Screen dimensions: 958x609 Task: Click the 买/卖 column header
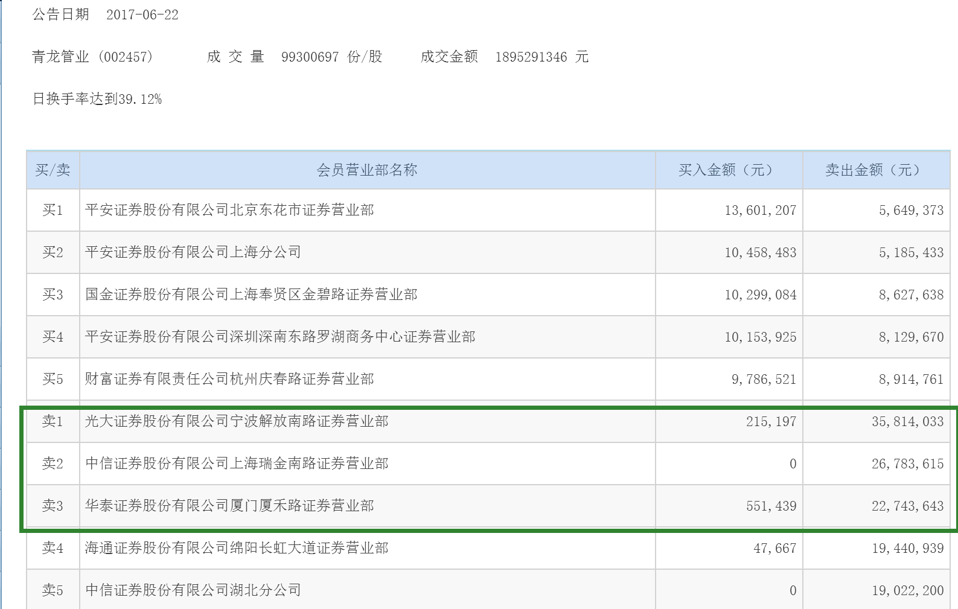click(53, 170)
